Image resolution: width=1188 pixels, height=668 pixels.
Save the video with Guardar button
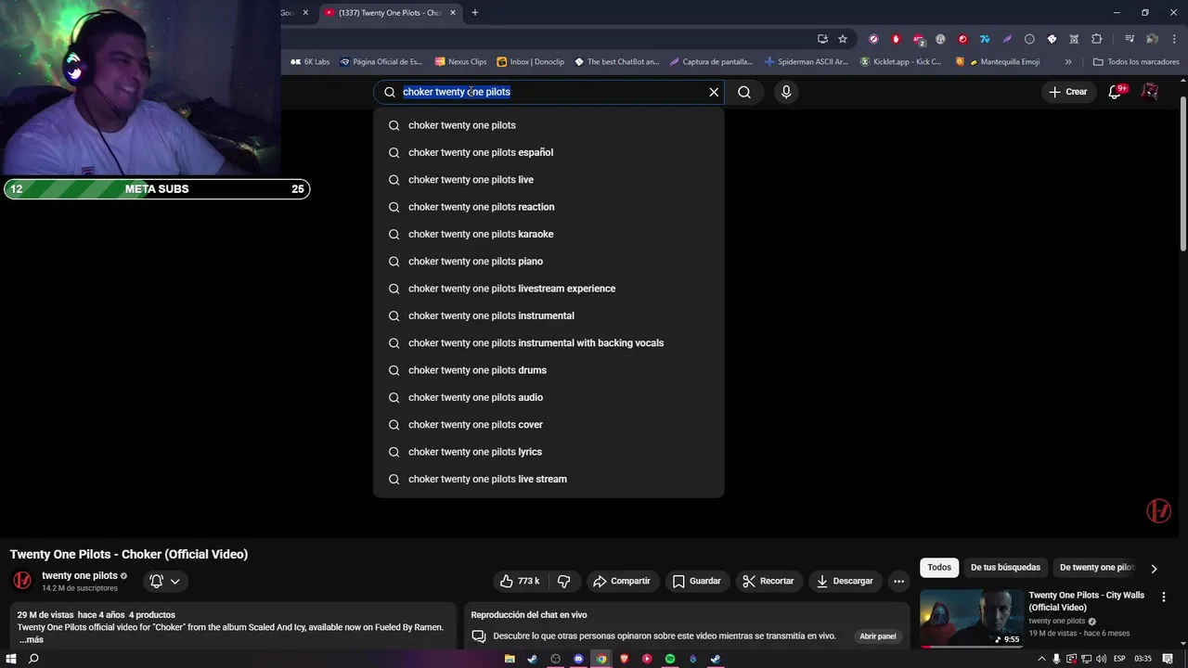point(696,581)
